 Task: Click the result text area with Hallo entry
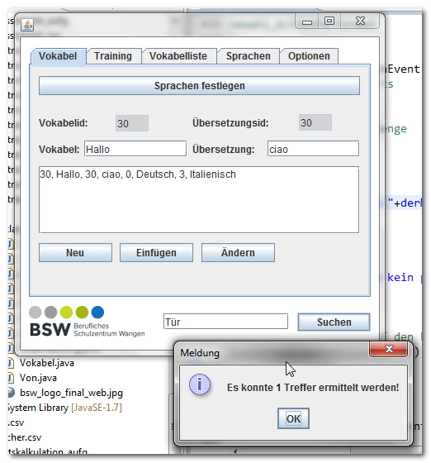pyautogui.click(x=199, y=200)
